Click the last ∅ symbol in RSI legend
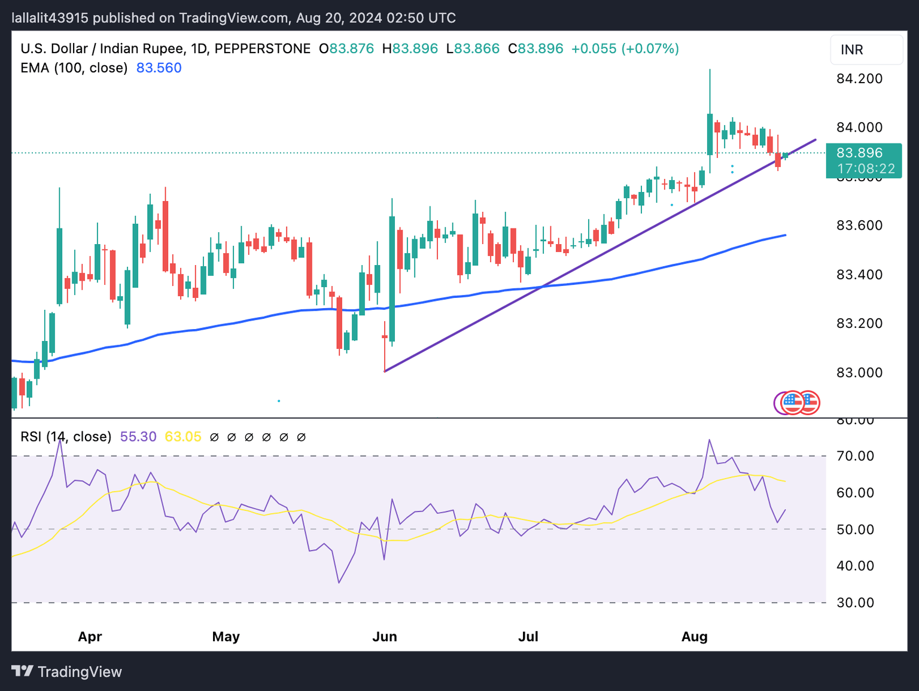919x691 pixels. pos(302,437)
